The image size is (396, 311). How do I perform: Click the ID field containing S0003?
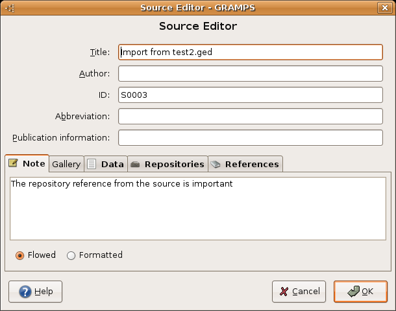point(251,95)
